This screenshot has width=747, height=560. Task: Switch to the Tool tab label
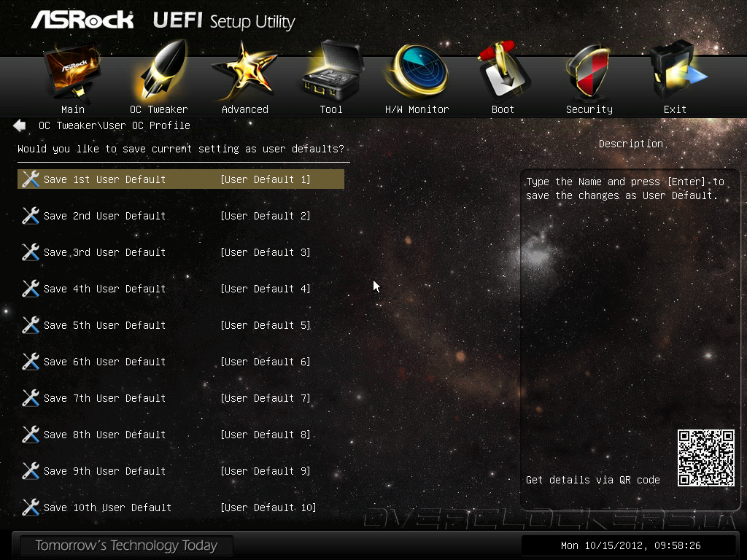[x=331, y=109]
